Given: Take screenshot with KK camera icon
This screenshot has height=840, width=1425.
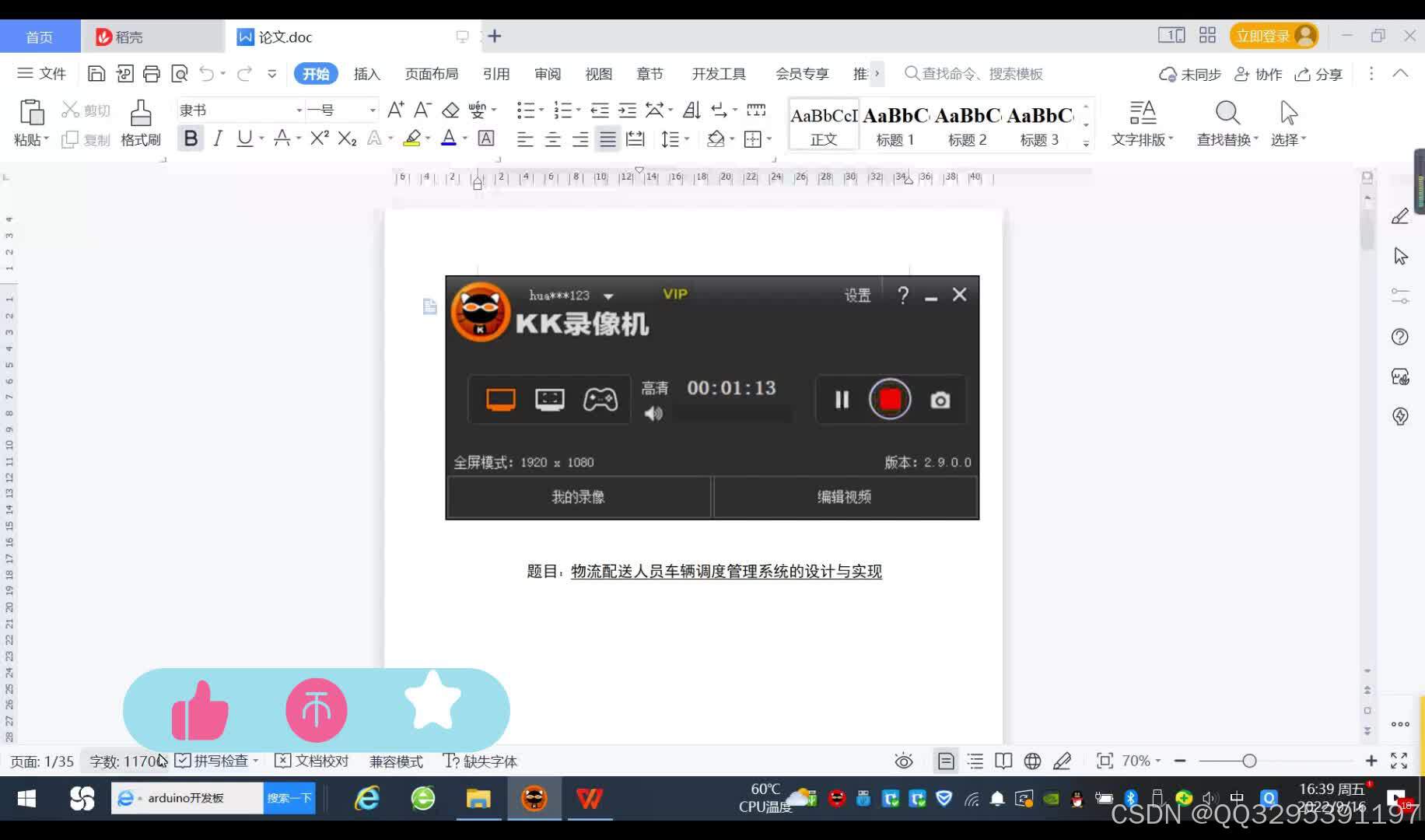Looking at the screenshot, I should coord(940,400).
